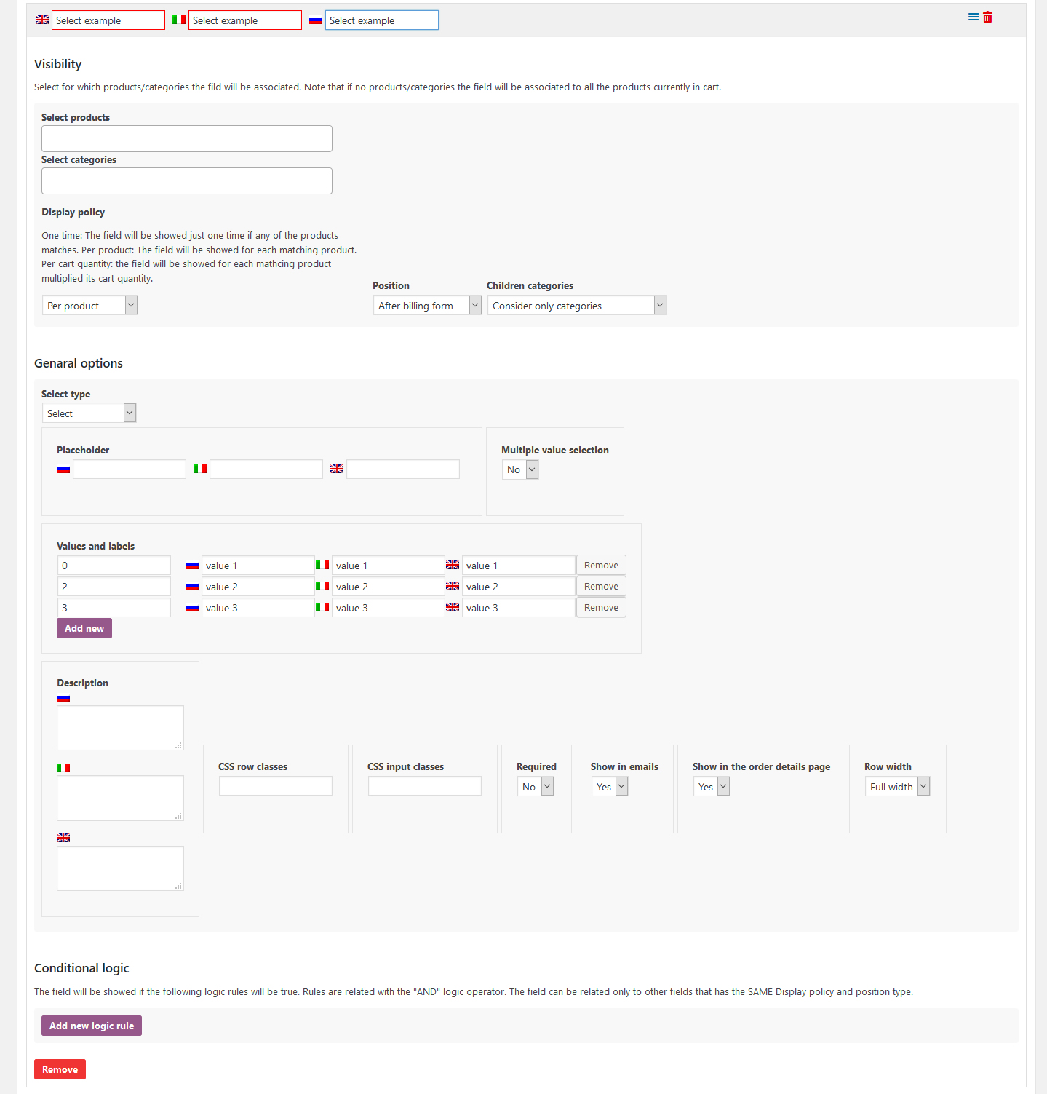Open the Children categories dropdown
Image resolution: width=1047 pixels, height=1094 pixels.
coord(576,306)
